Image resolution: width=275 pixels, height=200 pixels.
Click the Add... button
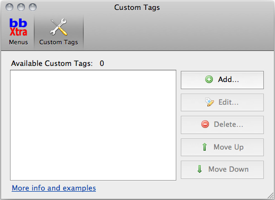[222, 80]
